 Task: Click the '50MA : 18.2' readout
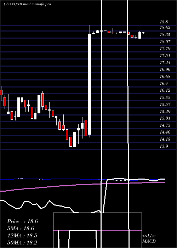[x=22, y=242]
